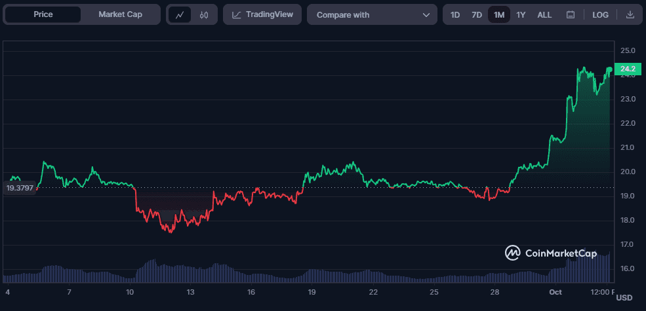Show ALL time price history

pos(544,14)
